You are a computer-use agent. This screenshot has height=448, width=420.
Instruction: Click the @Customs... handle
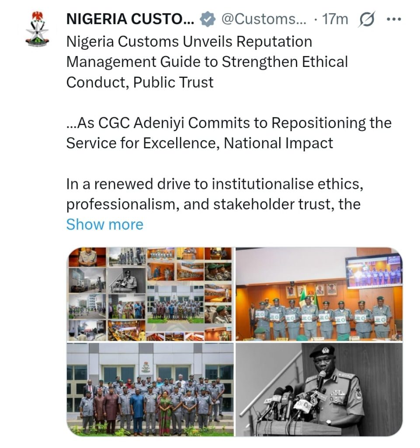pyautogui.click(x=264, y=19)
